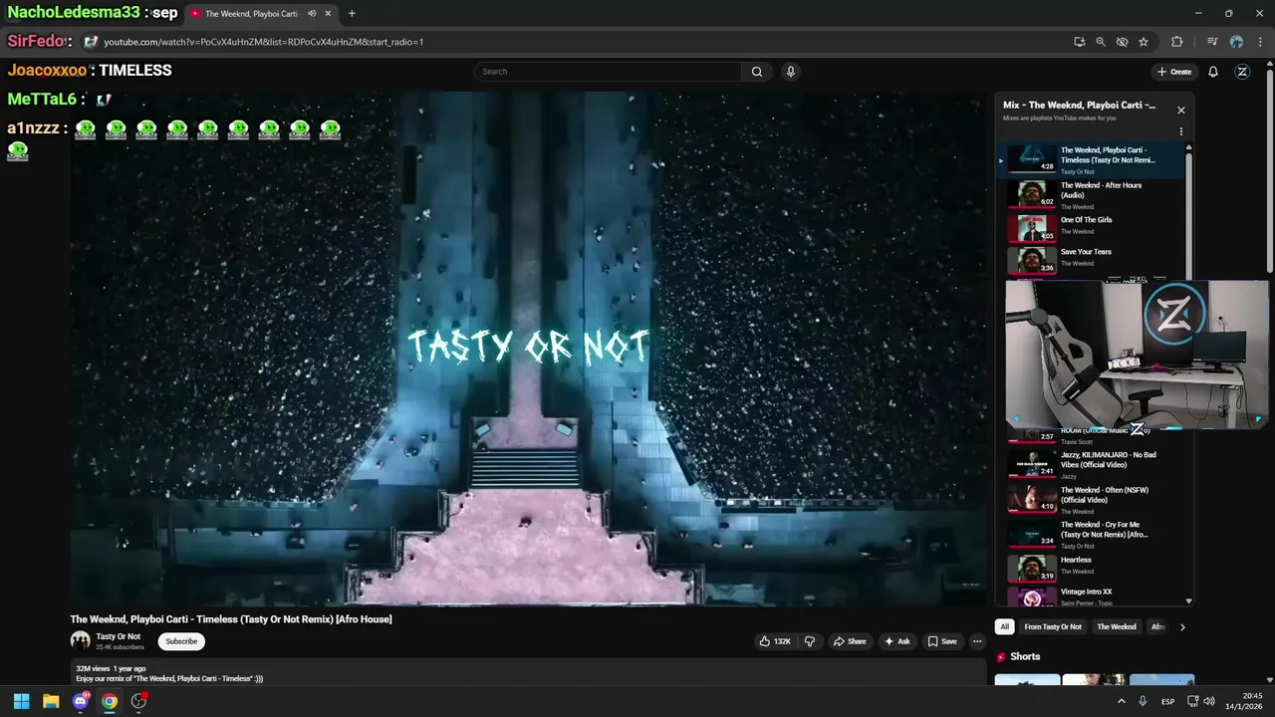Focus the YouTube search field
Image resolution: width=1275 pixels, height=717 pixels.
(608, 72)
